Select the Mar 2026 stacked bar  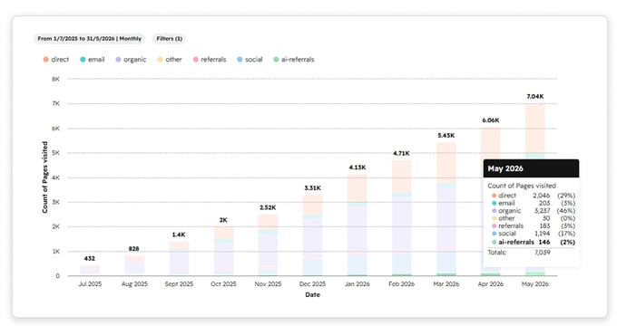pos(446,209)
